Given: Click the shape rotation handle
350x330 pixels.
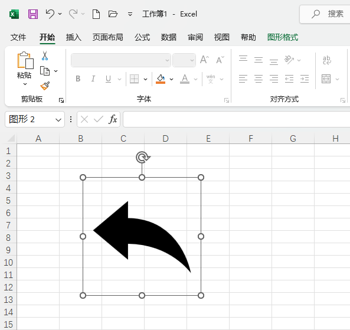Looking at the screenshot, I should 143,158.
